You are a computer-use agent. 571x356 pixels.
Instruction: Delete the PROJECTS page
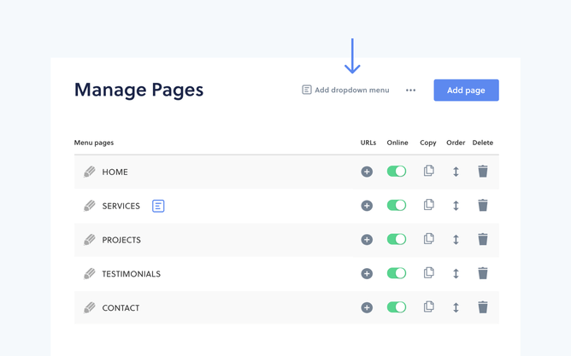483,239
